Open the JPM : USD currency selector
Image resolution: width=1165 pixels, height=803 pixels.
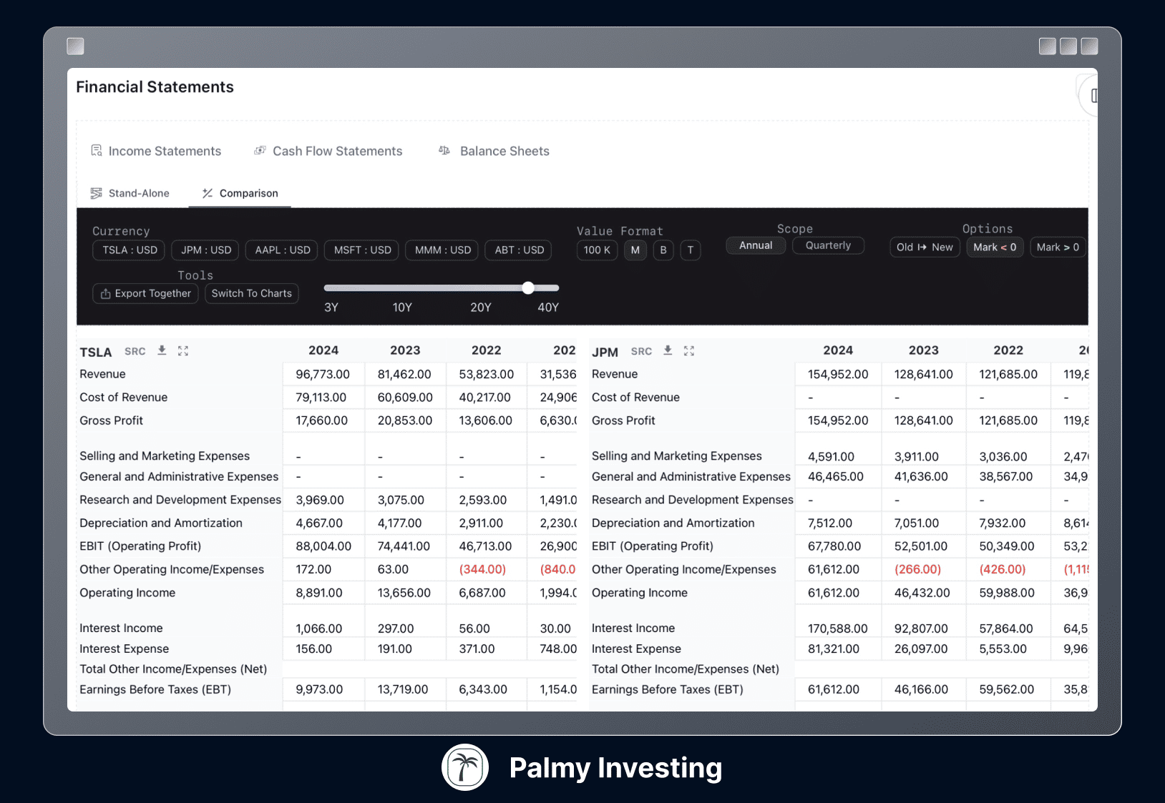tap(206, 250)
